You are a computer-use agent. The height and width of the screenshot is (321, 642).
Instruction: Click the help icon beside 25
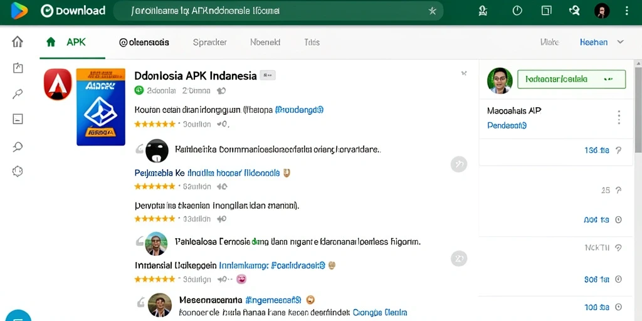pos(619,190)
